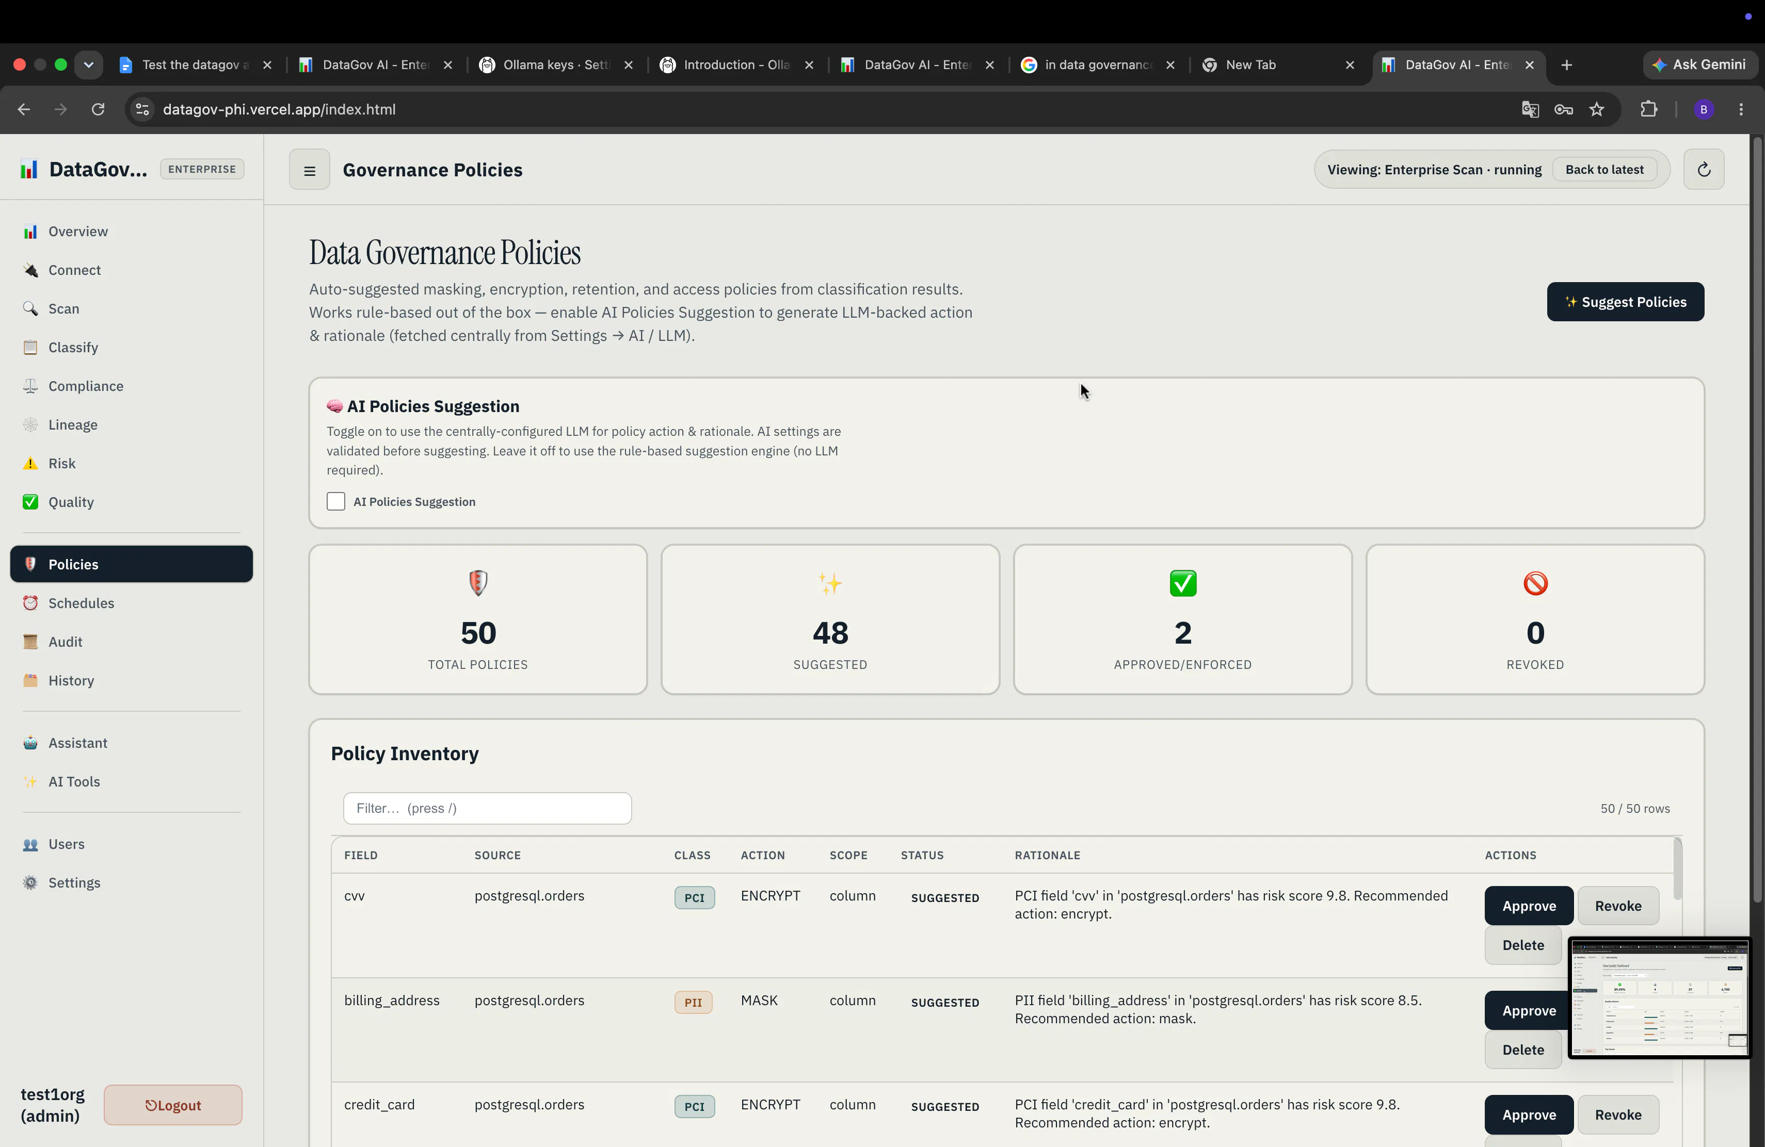Close the New Tab tab

click(x=1350, y=64)
